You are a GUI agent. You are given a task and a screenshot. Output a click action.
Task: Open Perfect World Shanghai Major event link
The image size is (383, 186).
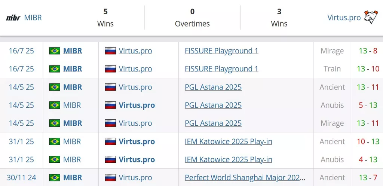245,178
